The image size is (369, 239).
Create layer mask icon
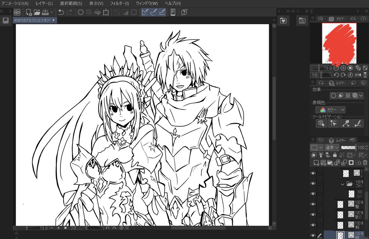pyautogui.click(x=351, y=162)
